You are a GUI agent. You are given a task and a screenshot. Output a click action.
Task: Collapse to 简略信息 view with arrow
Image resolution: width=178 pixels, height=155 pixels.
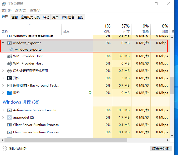[x=4, y=148]
